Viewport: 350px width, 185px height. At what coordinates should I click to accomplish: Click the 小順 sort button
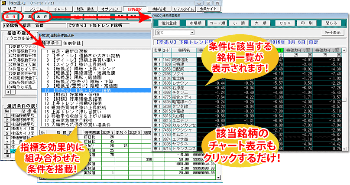pos(239,23)
